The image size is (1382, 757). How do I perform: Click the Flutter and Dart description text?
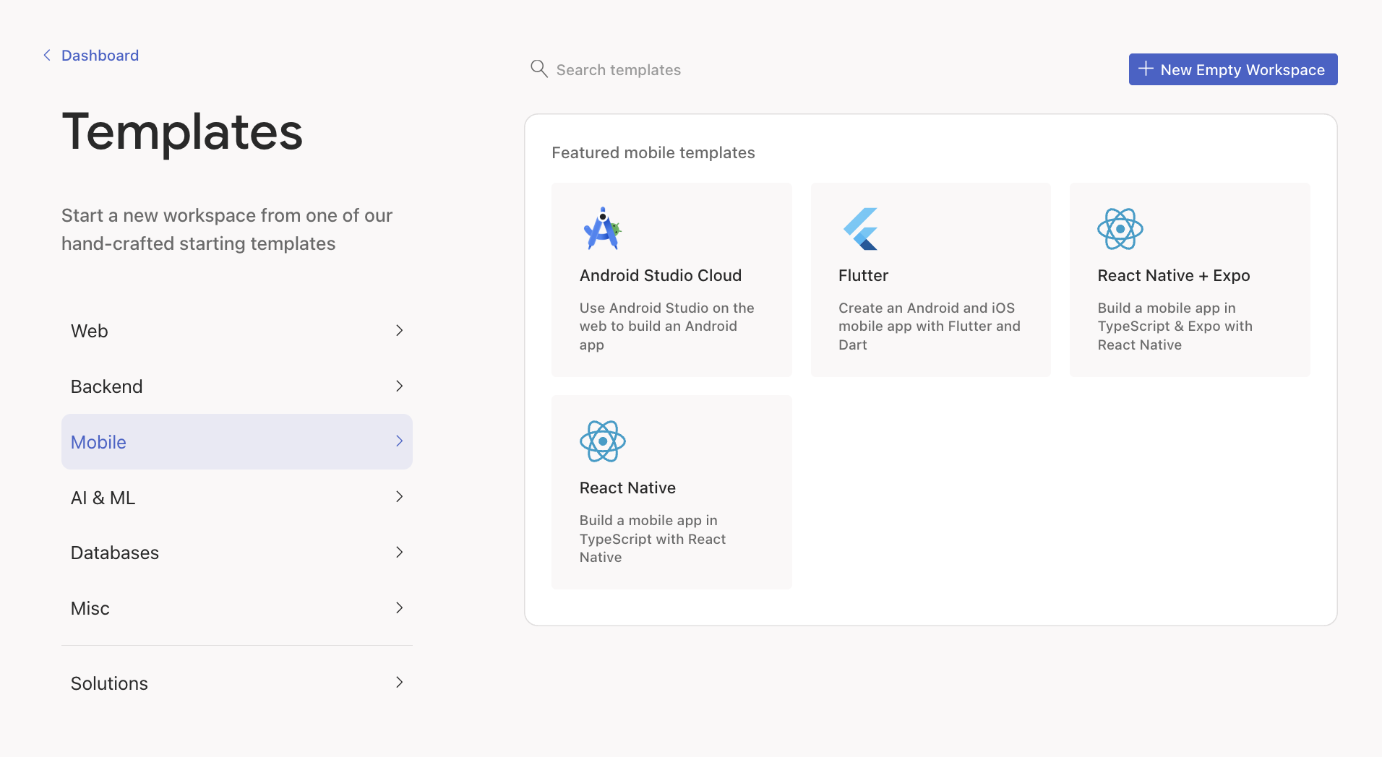click(930, 326)
